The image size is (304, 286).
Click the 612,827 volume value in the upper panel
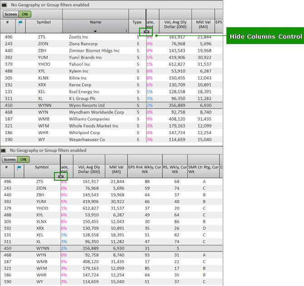click(177, 64)
